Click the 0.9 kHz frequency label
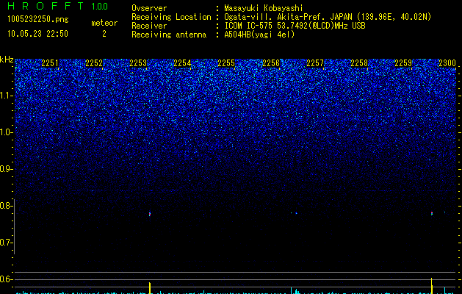462x294 pixels. [7, 169]
